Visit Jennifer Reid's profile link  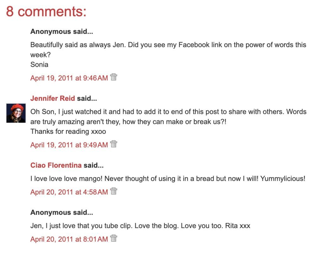53,98
